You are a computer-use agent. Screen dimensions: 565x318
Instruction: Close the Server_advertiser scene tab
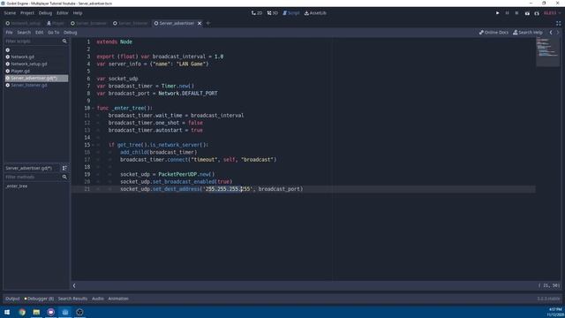coord(200,23)
